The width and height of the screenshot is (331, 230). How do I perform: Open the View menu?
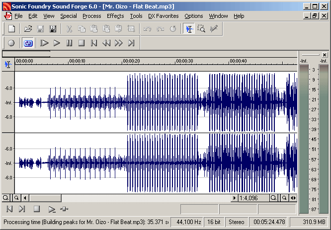49,16
